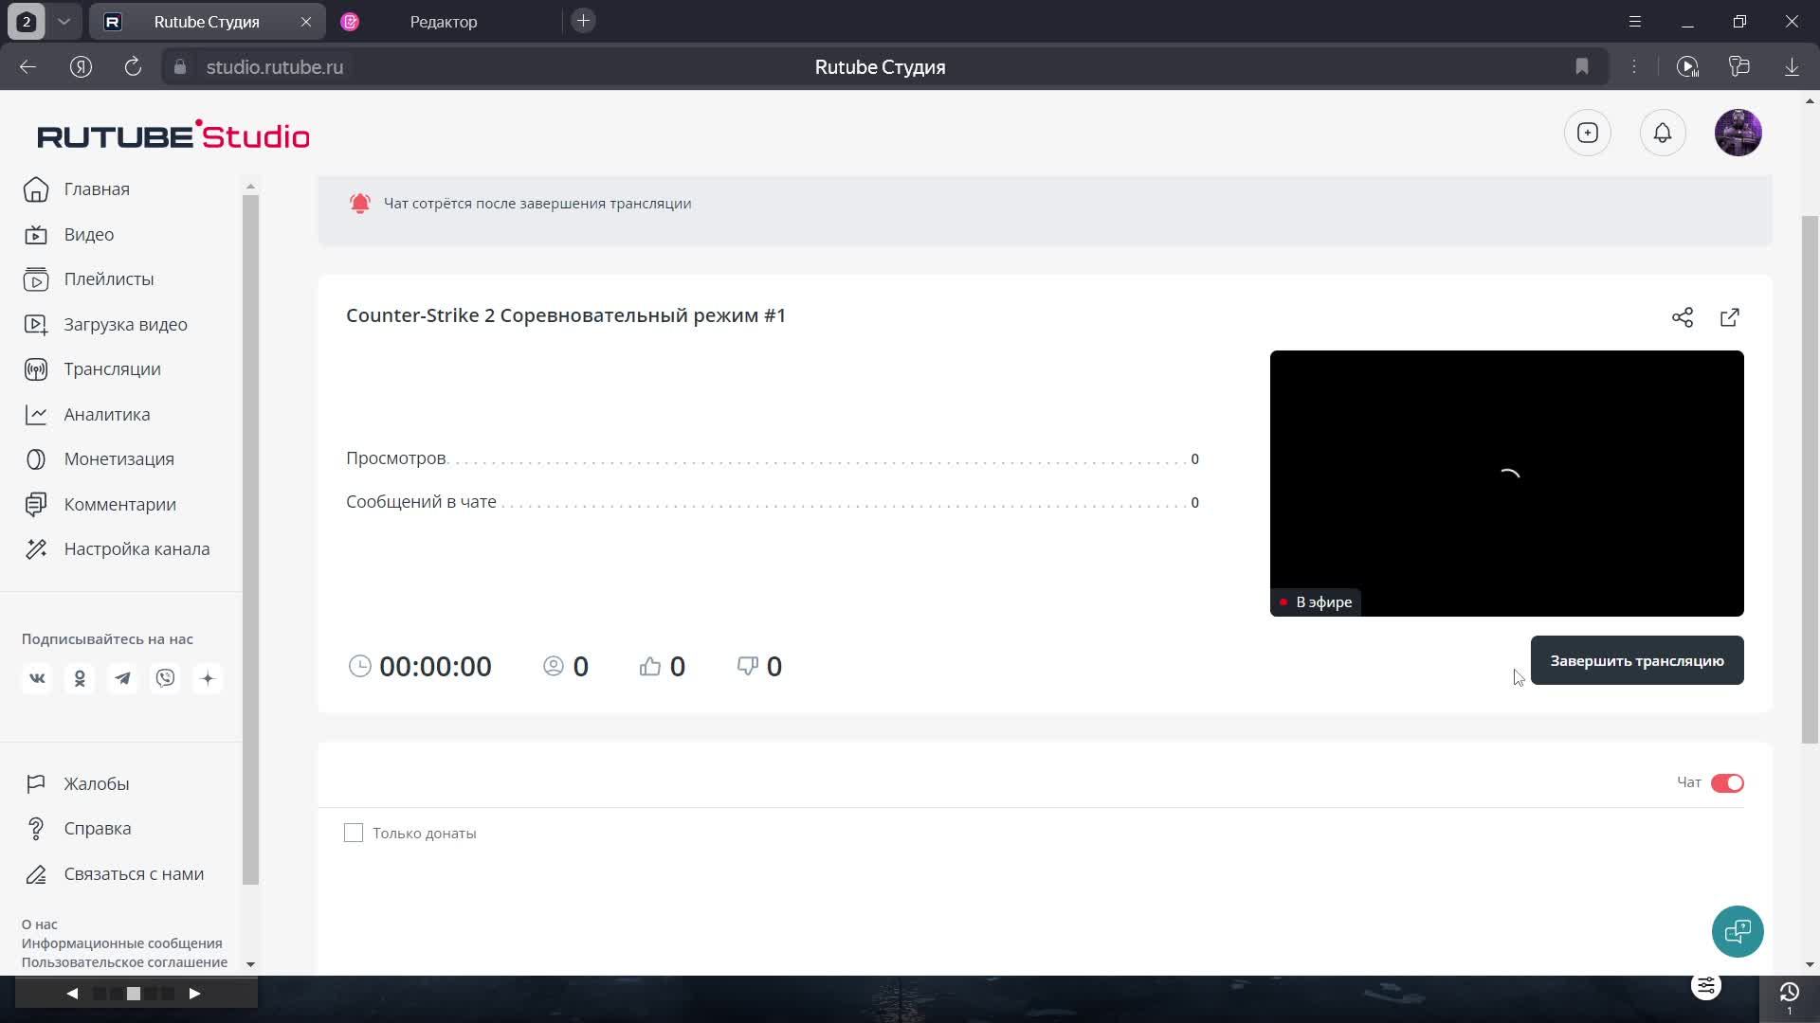
Task: Open the Справка question mark icon
Action: 36,829
